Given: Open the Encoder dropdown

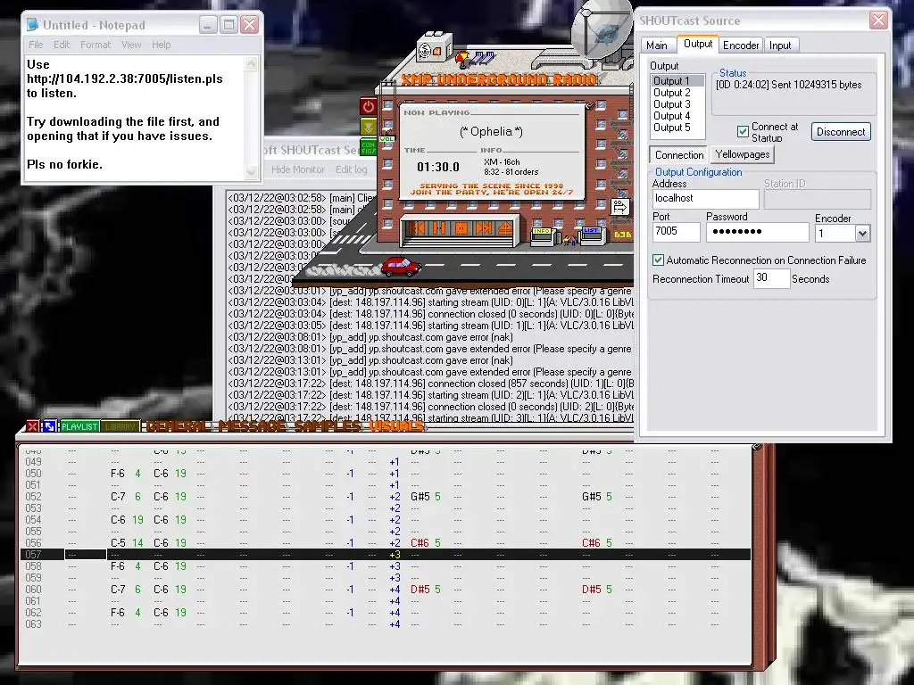Looking at the screenshot, I should coord(862,234).
